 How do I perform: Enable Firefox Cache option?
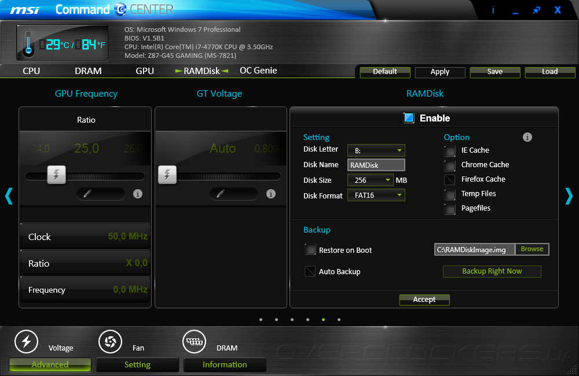[x=450, y=179]
